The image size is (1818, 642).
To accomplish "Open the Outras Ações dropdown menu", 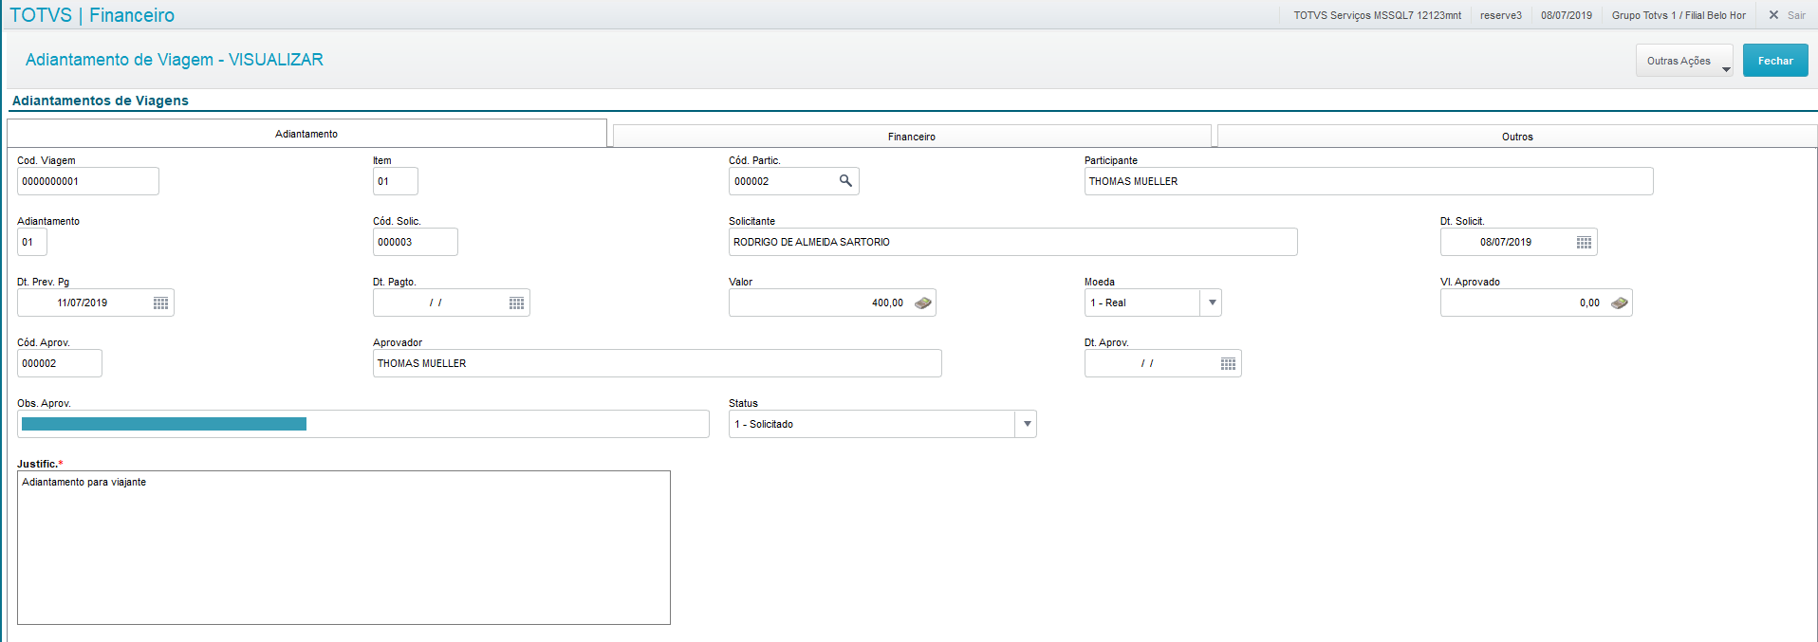I will coord(1684,61).
